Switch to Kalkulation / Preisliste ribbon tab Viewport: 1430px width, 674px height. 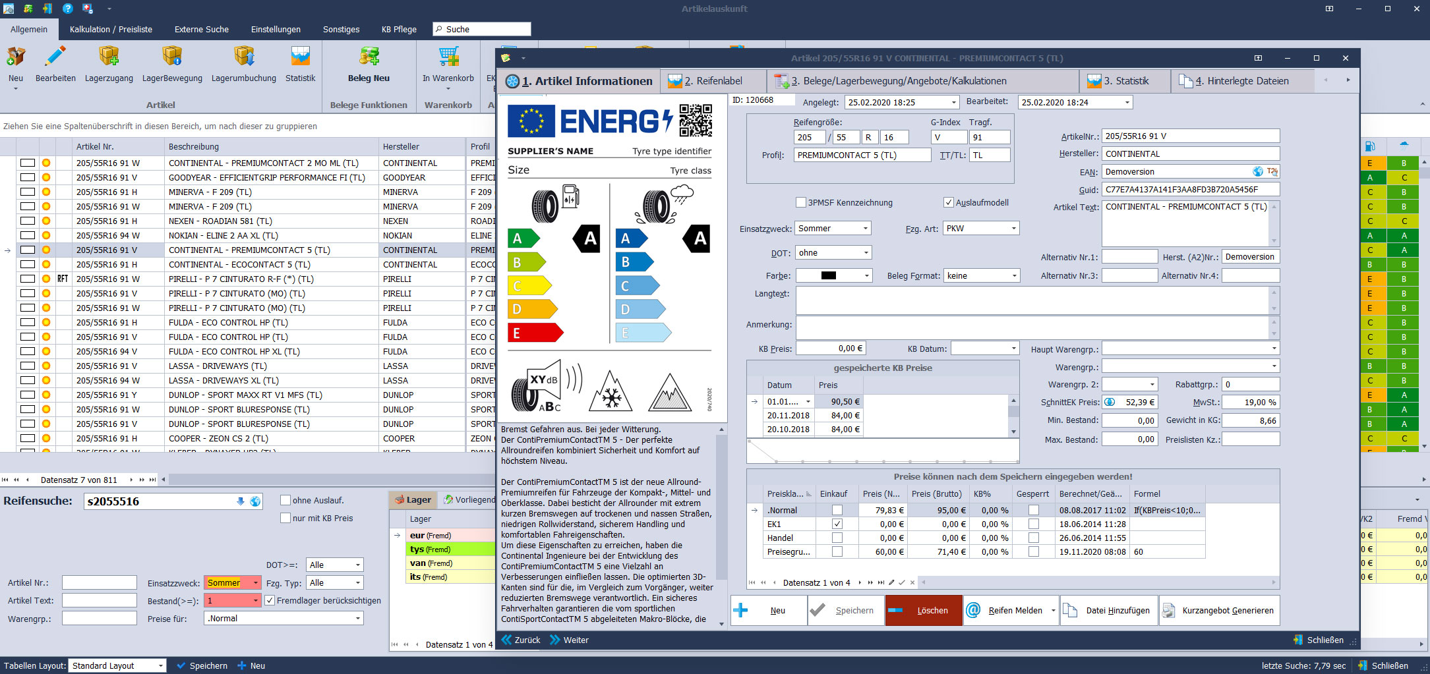[x=111, y=29]
